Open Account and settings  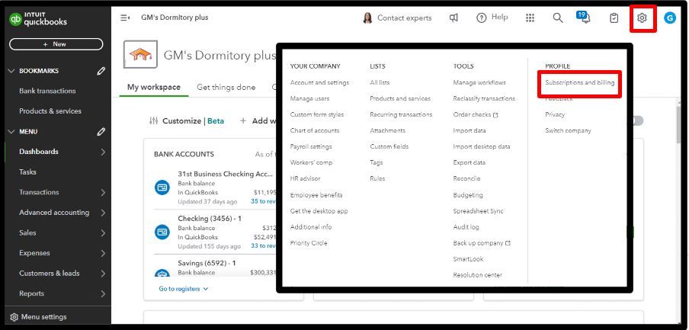click(x=319, y=82)
